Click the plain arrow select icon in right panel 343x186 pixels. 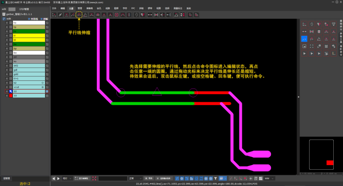pyautogui.click(x=304, y=54)
